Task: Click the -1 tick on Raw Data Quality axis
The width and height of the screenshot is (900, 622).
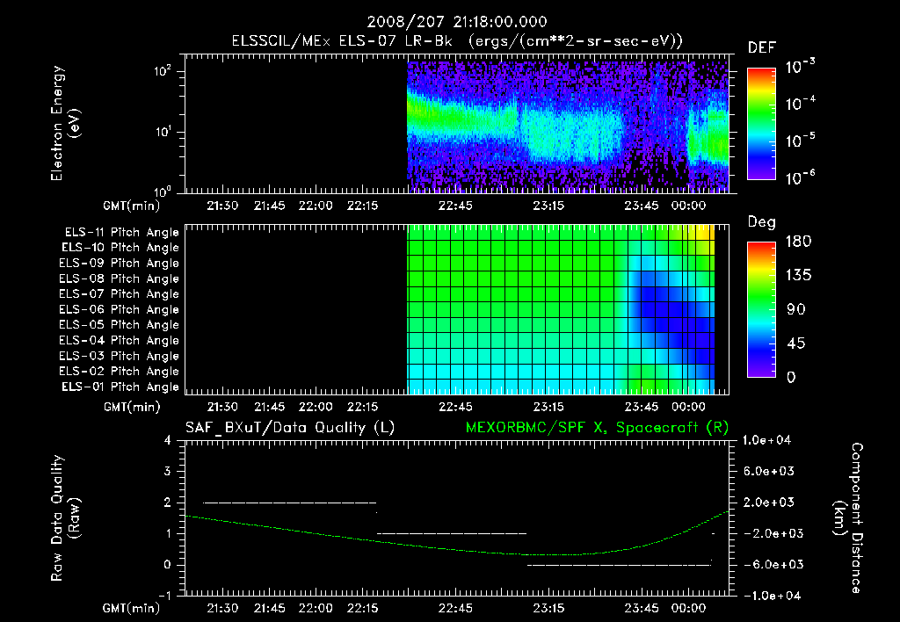Action: tap(164, 596)
